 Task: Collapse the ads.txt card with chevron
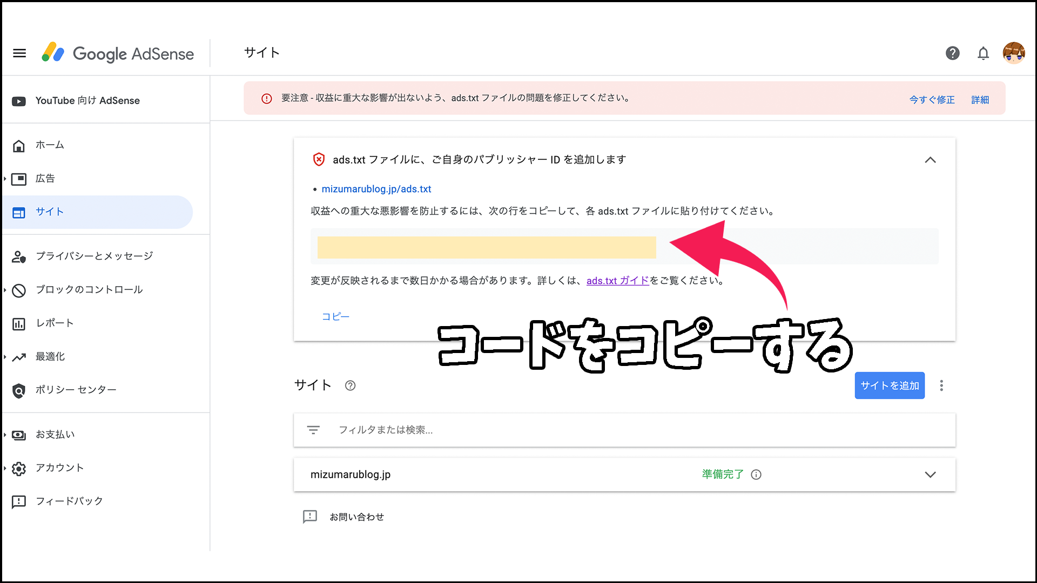(930, 160)
